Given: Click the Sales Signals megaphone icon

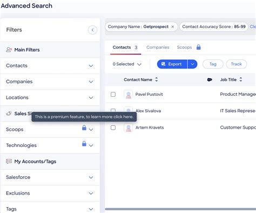Looking at the screenshot, I should point(9,114).
